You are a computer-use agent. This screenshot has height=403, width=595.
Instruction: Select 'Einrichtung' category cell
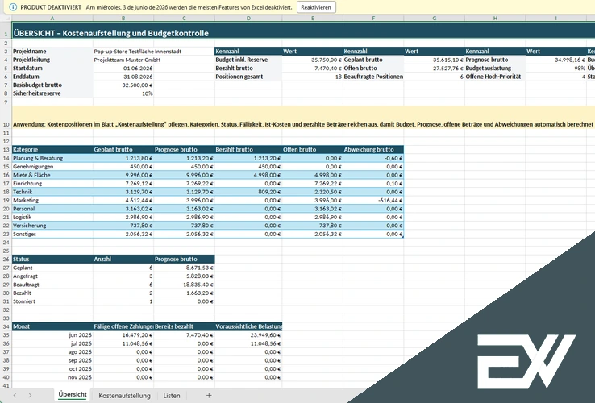(52, 183)
